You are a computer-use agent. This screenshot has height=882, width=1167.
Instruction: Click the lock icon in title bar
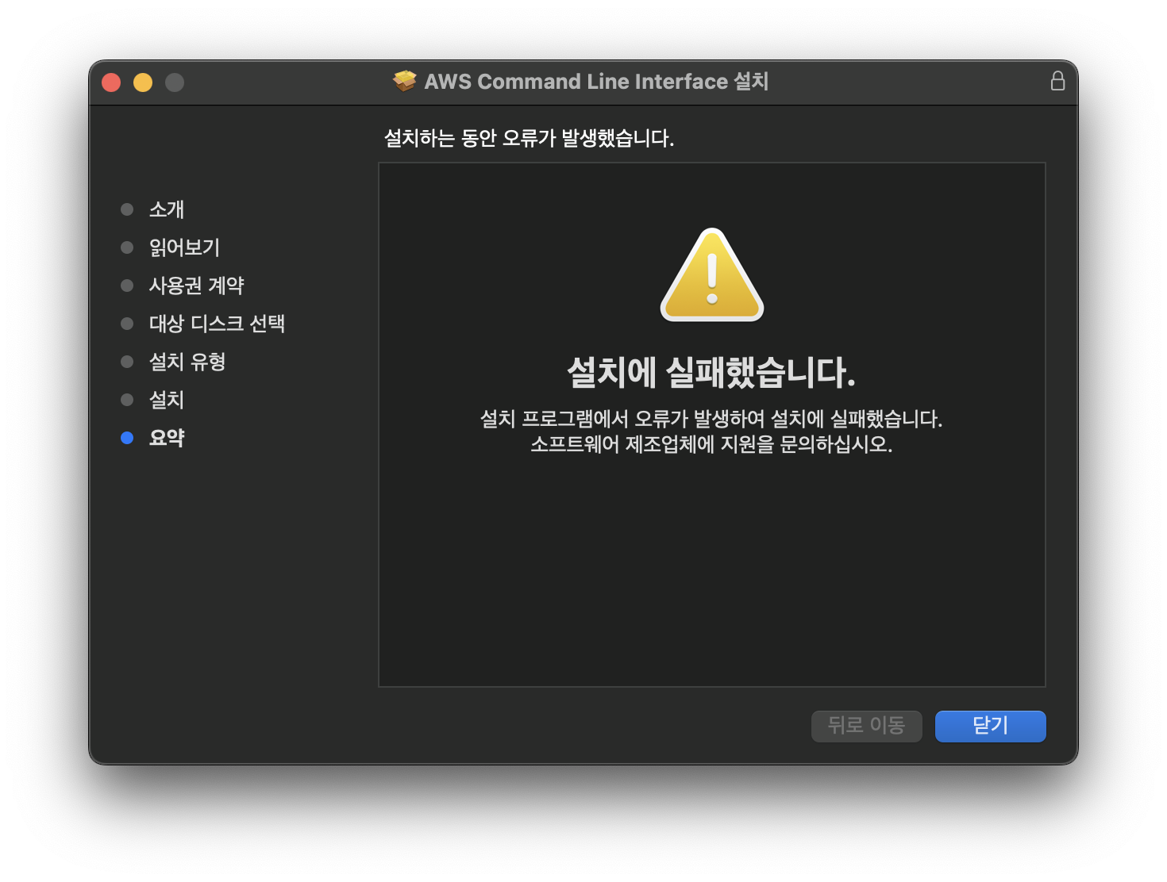pos(1057,81)
